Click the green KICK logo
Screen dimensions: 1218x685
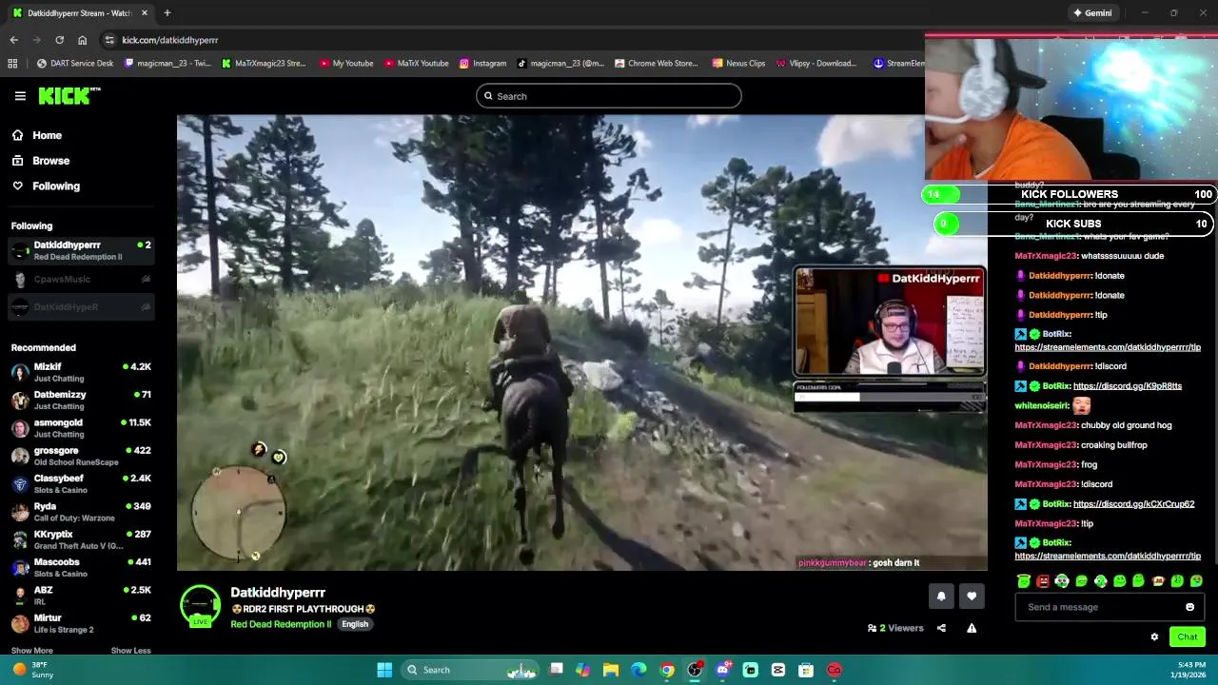69,95
